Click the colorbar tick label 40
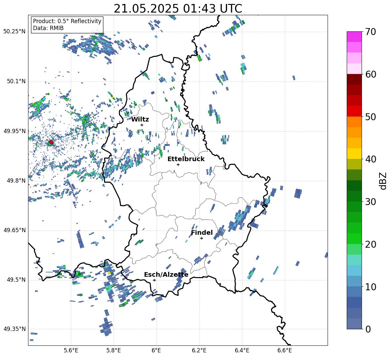The image size is (391, 357). point(371,159)
